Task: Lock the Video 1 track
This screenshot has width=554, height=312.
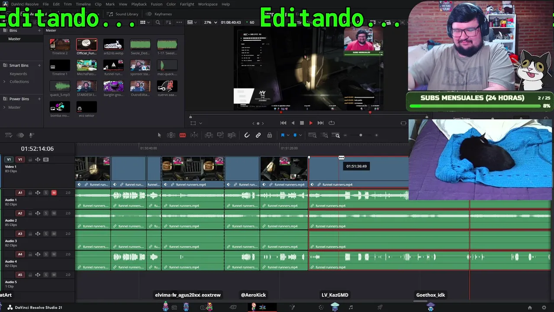Action: coord(30,159)
